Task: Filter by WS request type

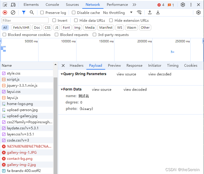Action: click(x=120, y=28)
